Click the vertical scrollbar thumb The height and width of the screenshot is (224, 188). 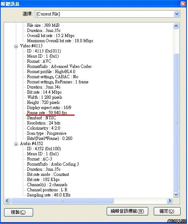176,122
